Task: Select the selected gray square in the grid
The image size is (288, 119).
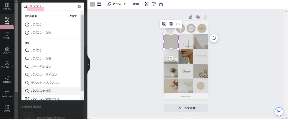Action: (171, 42)
